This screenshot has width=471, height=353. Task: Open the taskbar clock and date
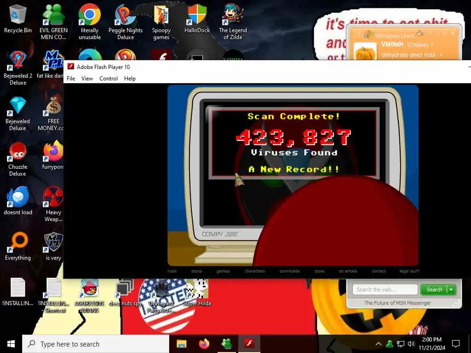tap(432, 344)
